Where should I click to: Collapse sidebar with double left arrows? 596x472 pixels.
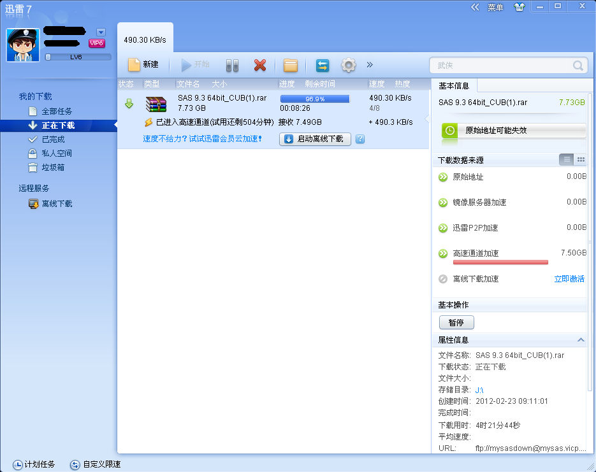[475, 7]
